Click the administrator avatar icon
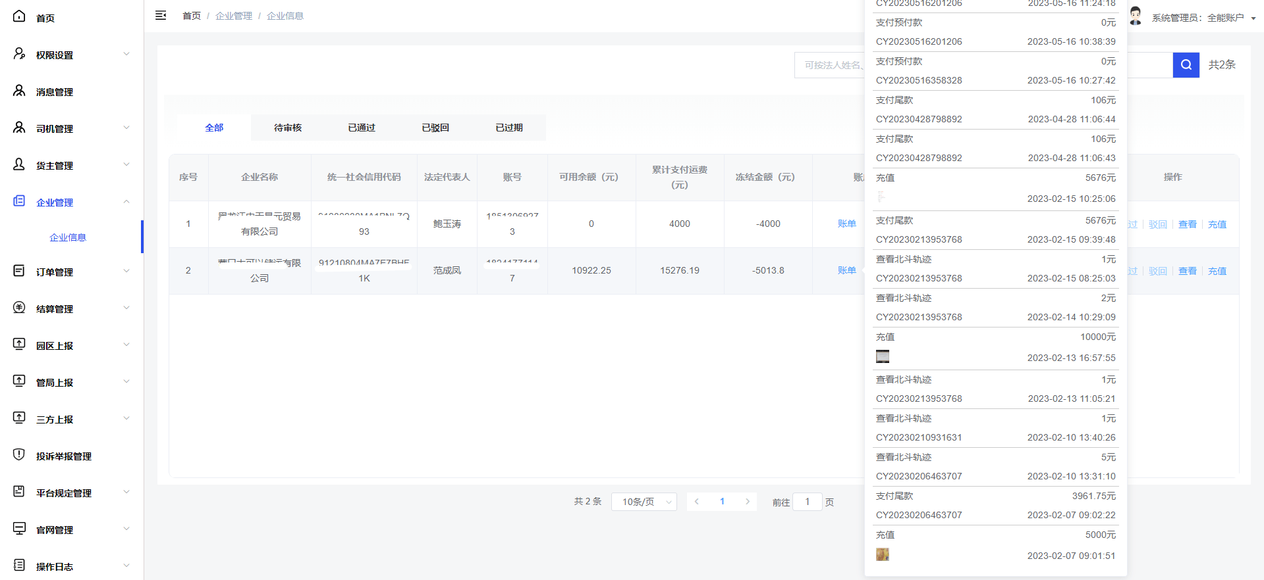Image resolution: width=1264 pixels, height=580 pixels. 1136,16
